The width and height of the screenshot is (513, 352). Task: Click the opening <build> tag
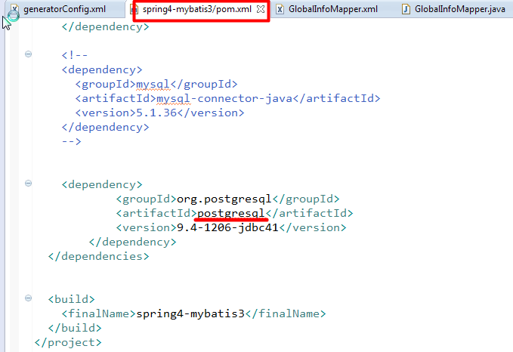coord(71,299)
